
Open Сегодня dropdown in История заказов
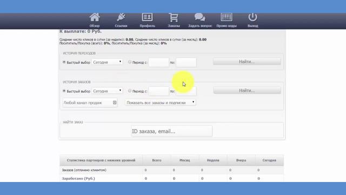point(107,91)
